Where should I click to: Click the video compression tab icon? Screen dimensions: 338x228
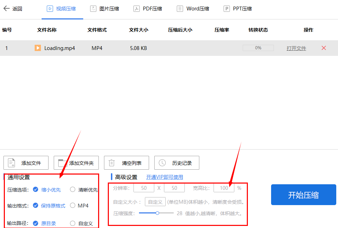[x=50, y=9]
